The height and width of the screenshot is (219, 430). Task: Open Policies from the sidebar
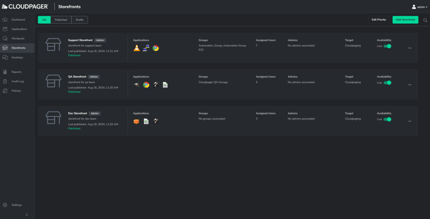coord(17,91)
